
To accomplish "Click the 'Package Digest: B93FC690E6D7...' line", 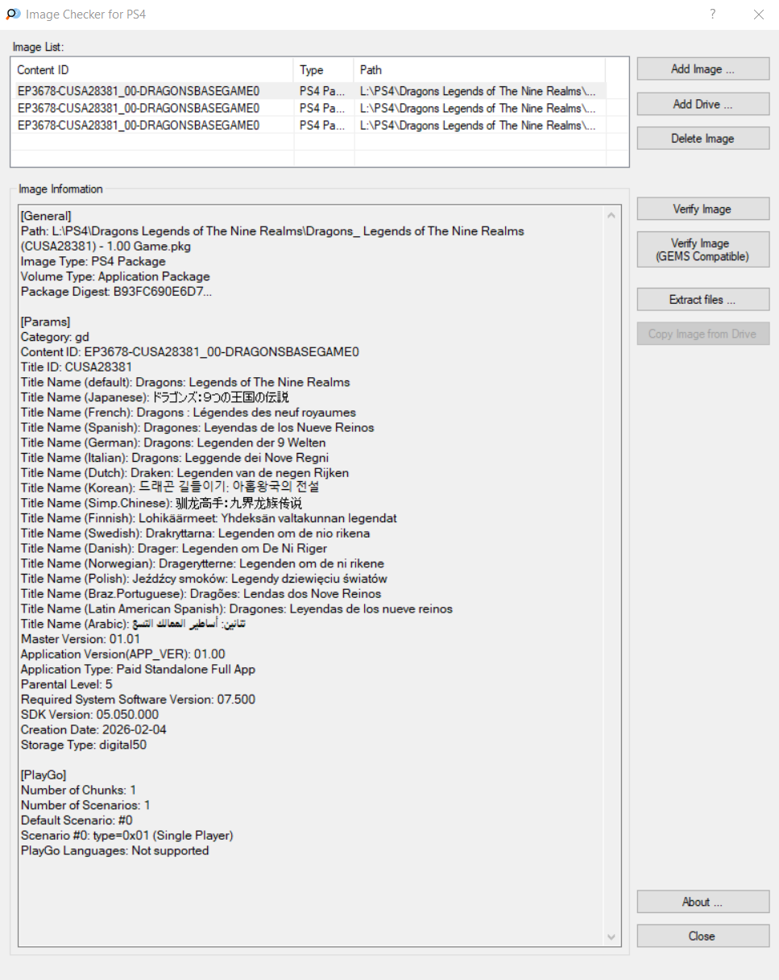I will point(116,292).
